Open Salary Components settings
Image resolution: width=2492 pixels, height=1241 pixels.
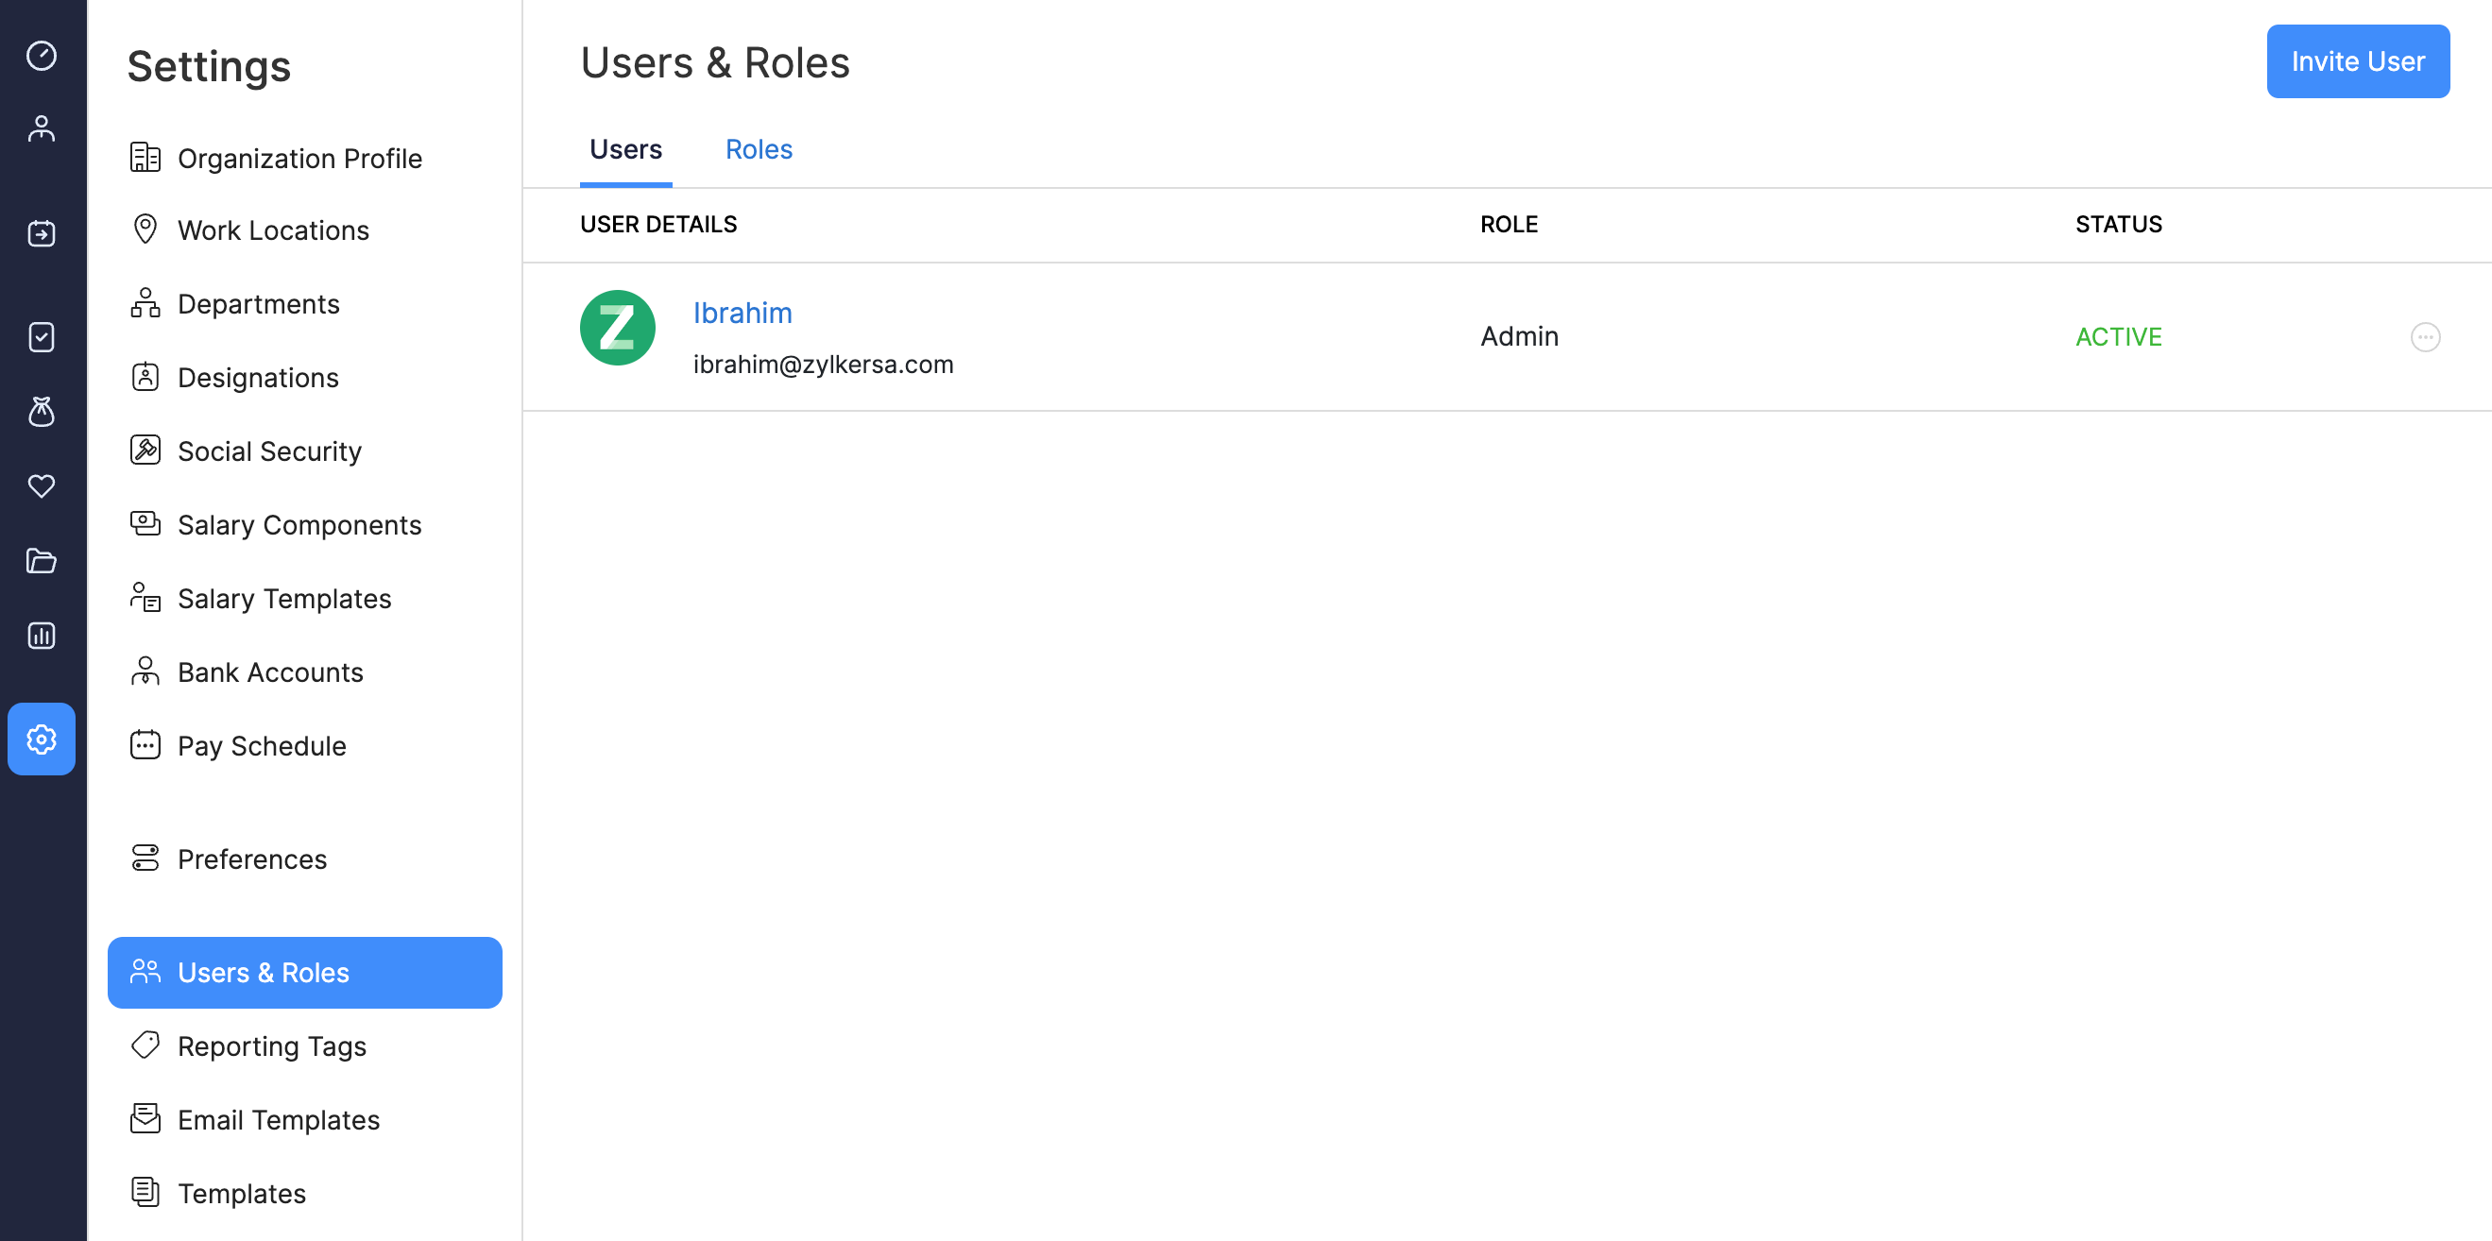[x=299, y=524]
